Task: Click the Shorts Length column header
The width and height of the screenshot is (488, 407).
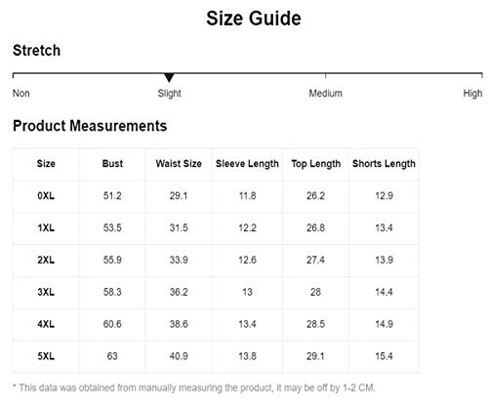Action: coord(384,164)
